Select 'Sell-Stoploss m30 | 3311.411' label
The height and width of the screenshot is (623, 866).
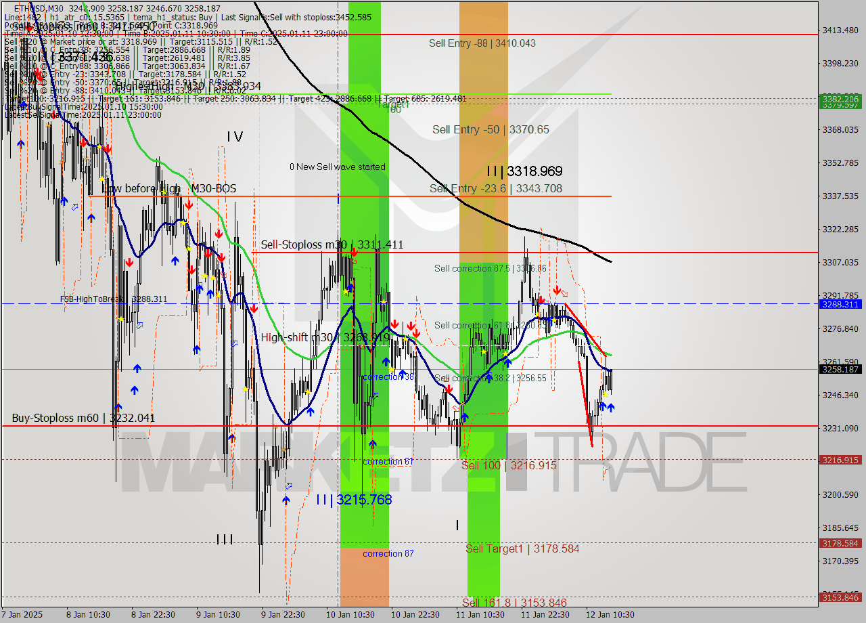(x=332, y=244)
